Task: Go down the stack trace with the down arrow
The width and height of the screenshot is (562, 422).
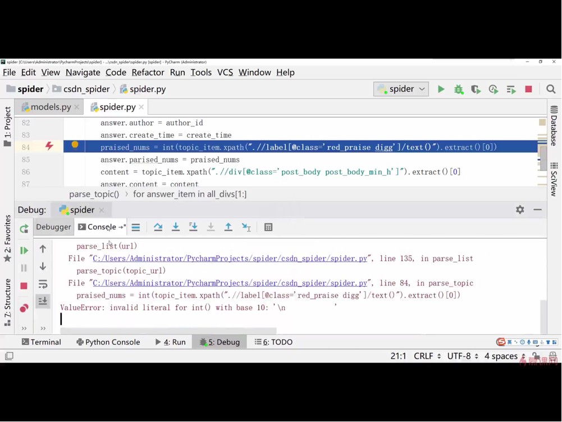Action: pyautogui.click(x=43, y=266)
